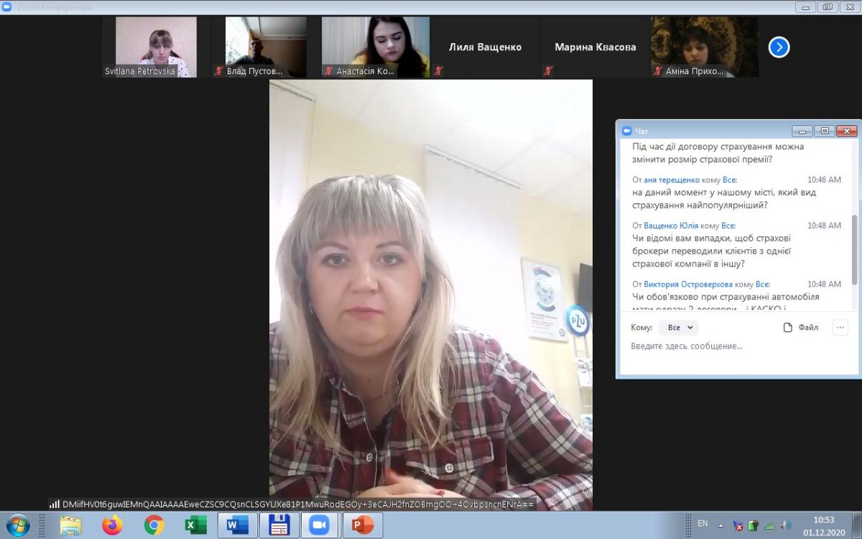Maximize the Чат chat window
This screenshot has width=862, height=539.
(x=824, y=131)
